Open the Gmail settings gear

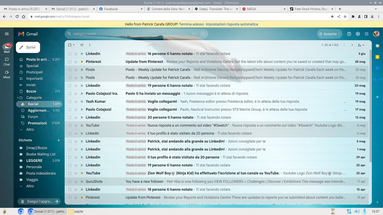coord(357,34)
